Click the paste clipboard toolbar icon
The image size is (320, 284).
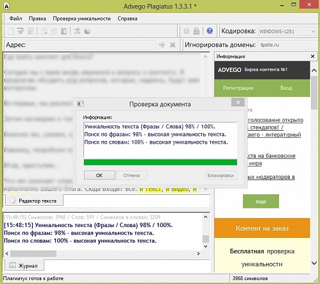pos(64,31)
